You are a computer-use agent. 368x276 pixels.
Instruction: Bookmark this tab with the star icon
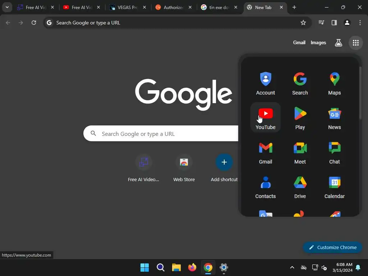click(x=303, y=23)
